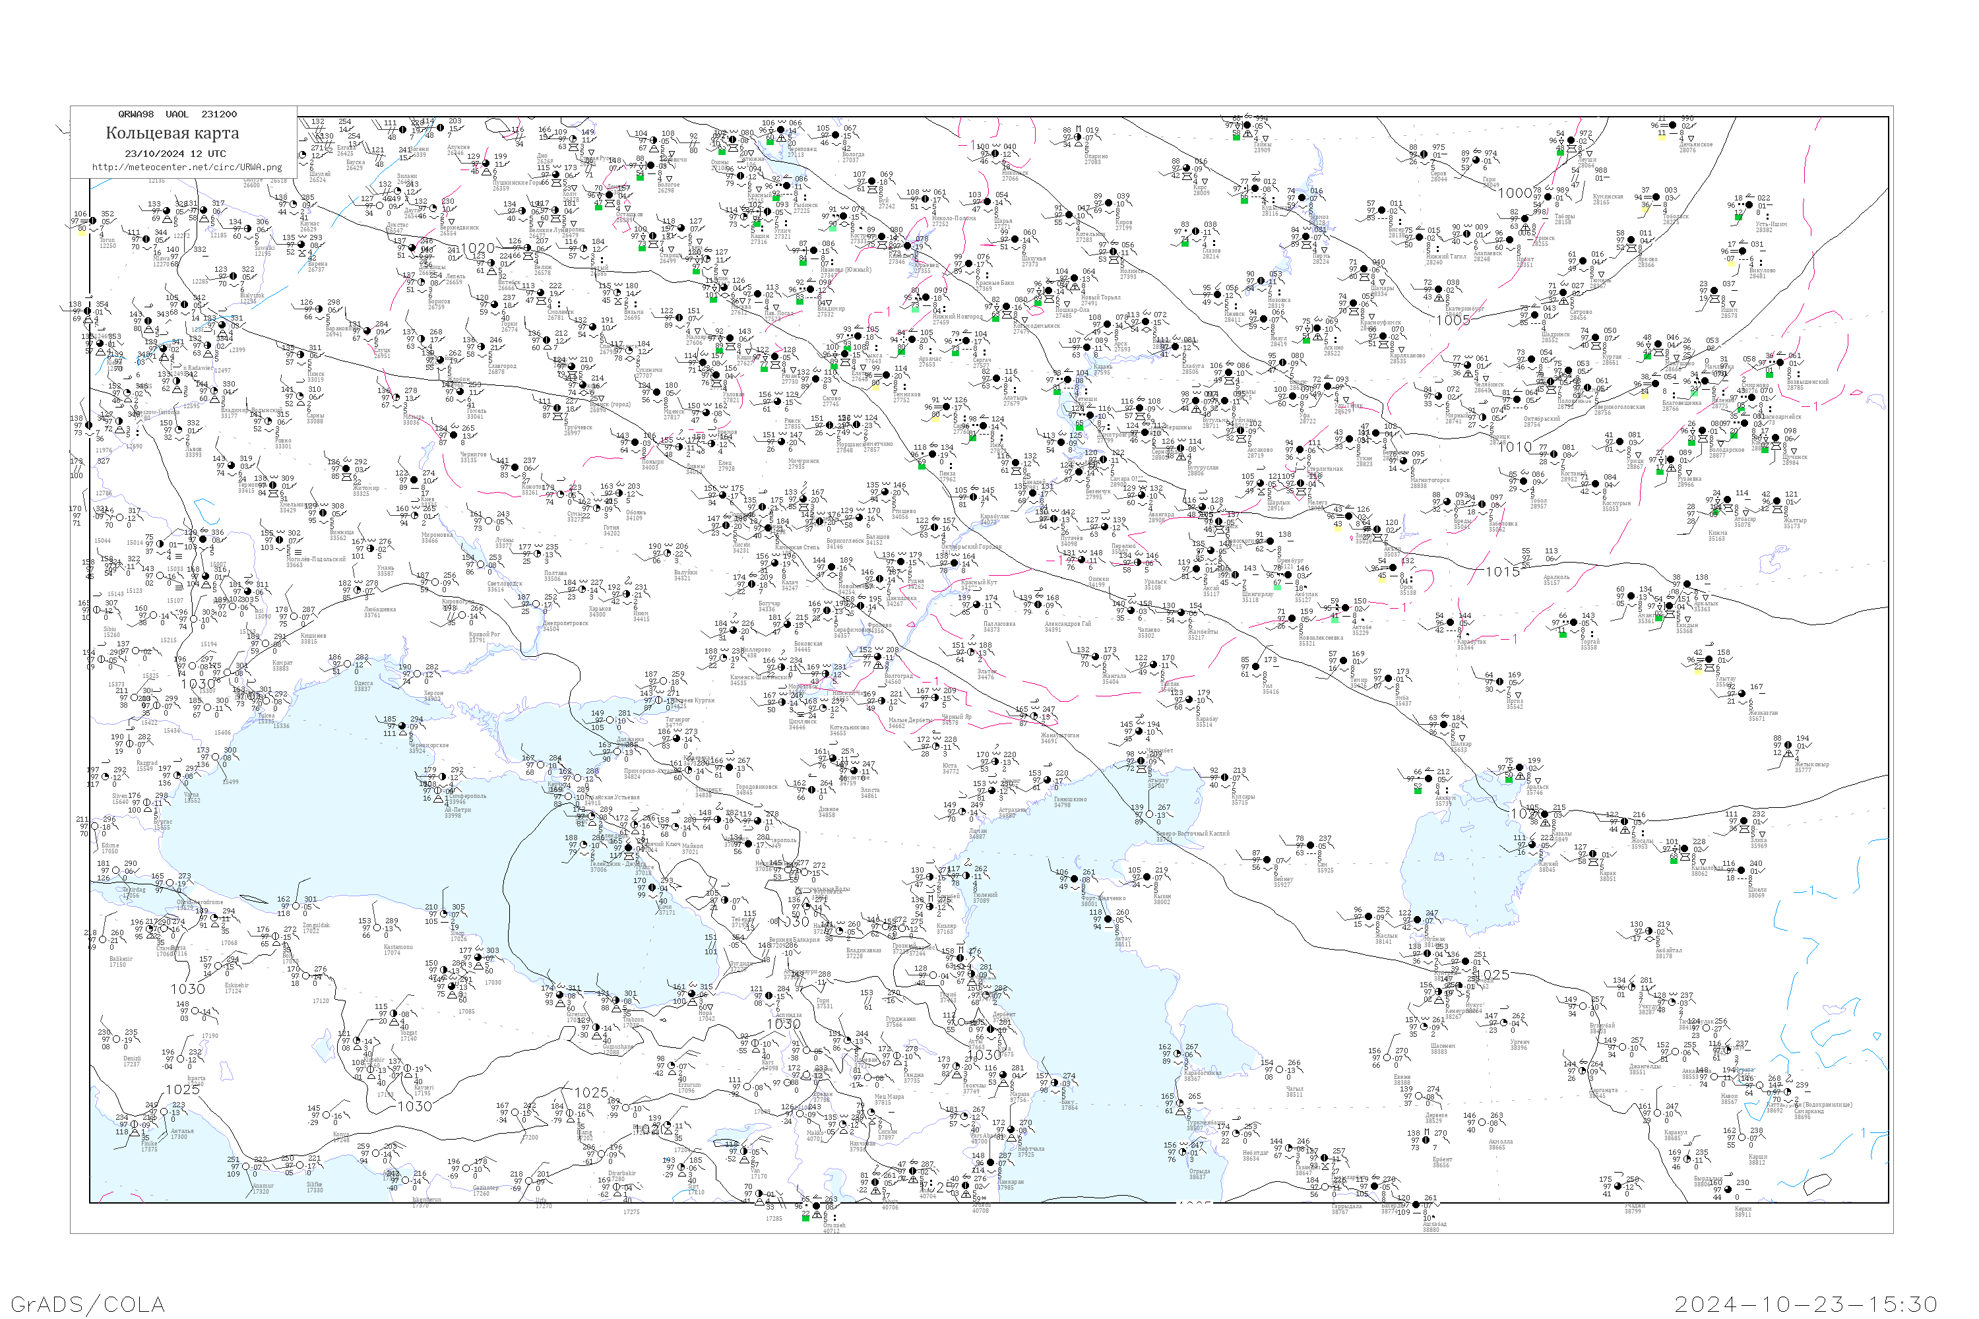The image size is (1979, 1319).
Task: Click the GrADS/COLA label at bottom left
Action: (x=88, y=1304)
